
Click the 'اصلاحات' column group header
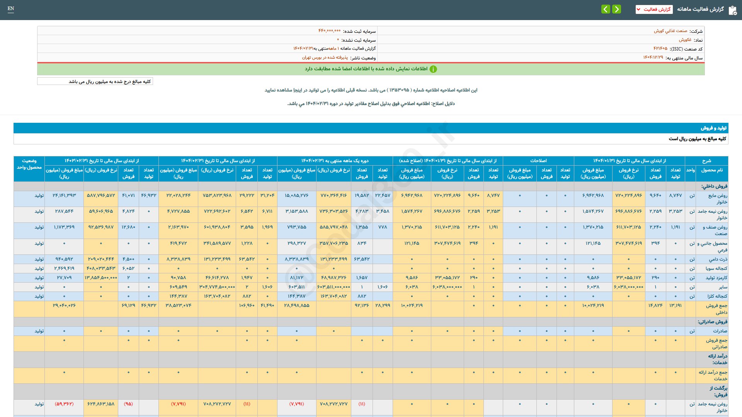pyautogui.click(x=538, y=161)
